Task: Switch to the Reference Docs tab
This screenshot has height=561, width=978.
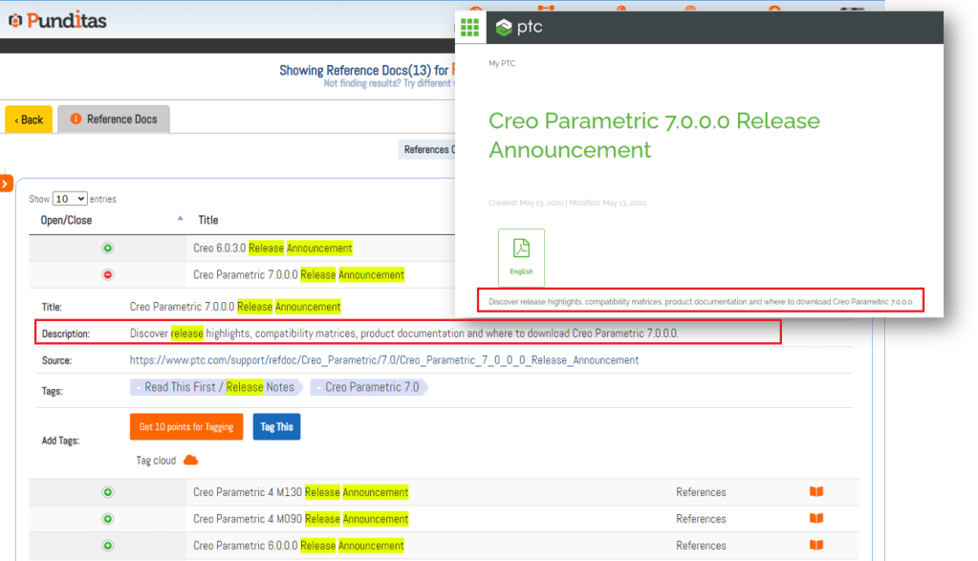Action: [x=114, y=119]
